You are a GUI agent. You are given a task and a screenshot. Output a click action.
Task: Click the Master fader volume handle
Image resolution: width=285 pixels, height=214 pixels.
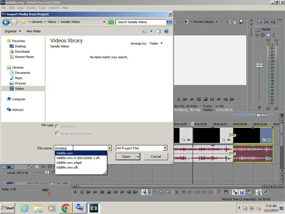click(x=259, y=65)
